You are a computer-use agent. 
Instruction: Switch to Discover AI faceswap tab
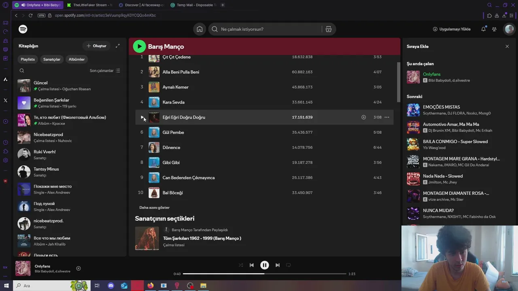click(x=141, y=5)
